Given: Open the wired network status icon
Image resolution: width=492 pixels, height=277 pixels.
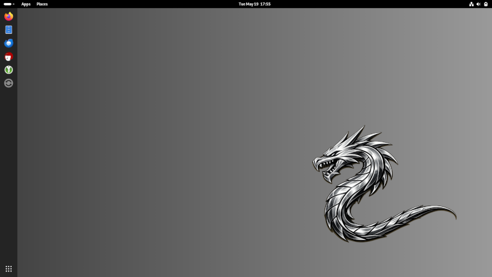Looking at the screenshot, I should pyautogui.click(x=471, y=4).
